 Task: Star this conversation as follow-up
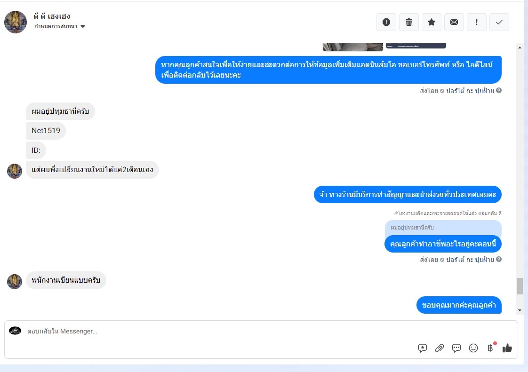pyautogui.click(x=432, y=22)
